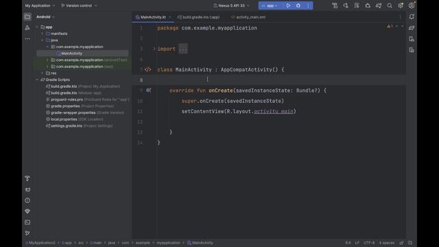Debug the app with bug icon

(298, 5)
